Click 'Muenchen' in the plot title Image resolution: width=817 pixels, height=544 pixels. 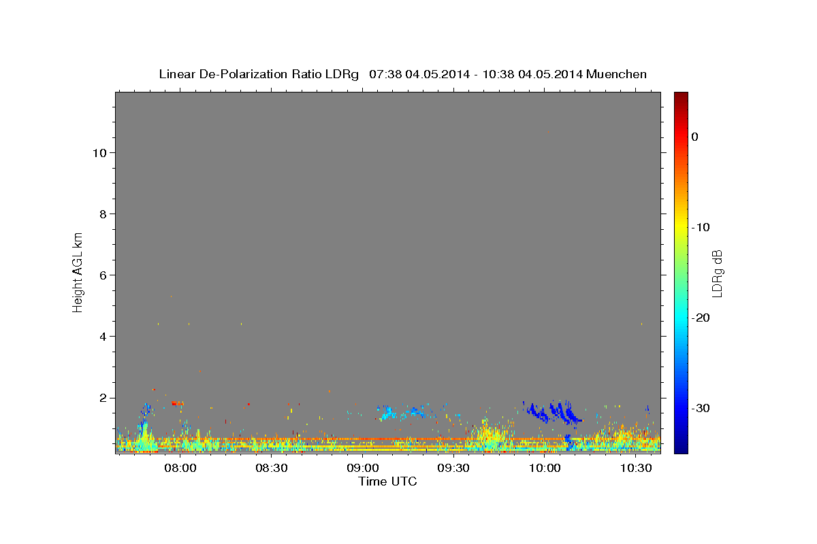coord(617,74)
